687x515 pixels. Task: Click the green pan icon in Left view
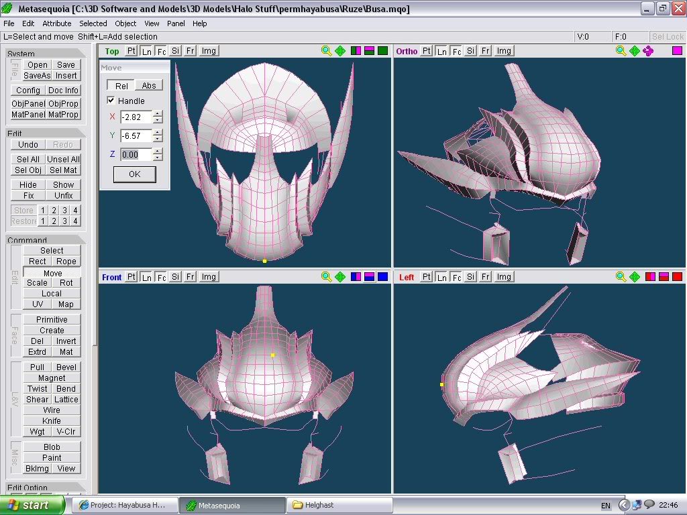[635, 277]
